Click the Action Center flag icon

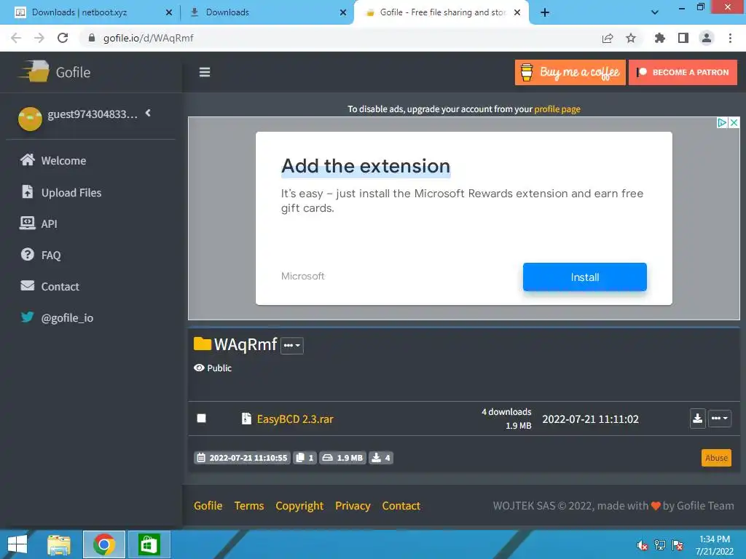coord(678,545)
